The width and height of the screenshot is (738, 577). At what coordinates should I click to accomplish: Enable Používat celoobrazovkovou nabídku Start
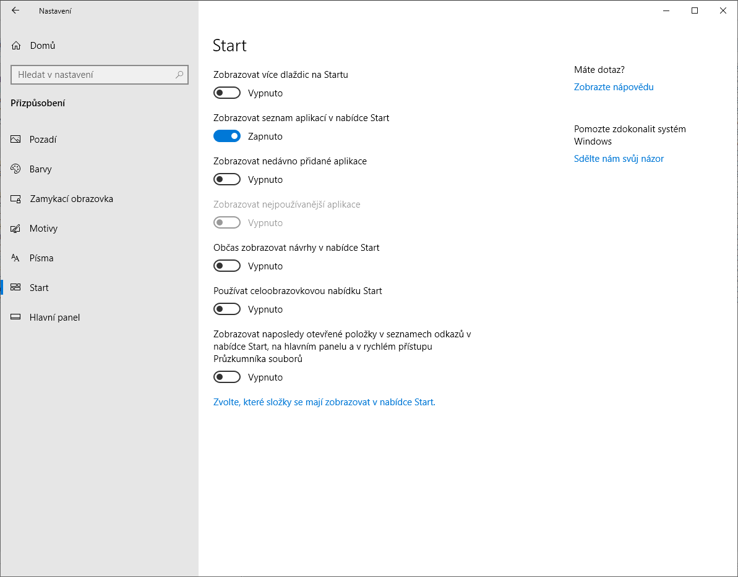point(227,310)
